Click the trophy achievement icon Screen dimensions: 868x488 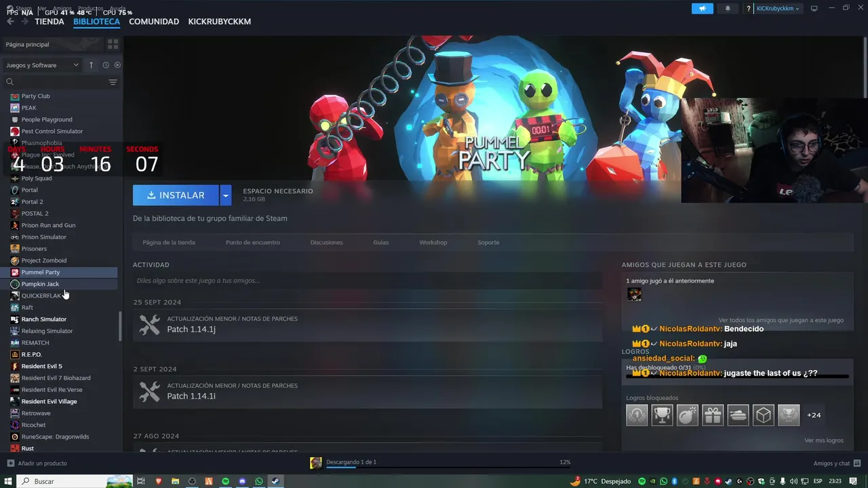pyautogui.click(x=662, y=415)
